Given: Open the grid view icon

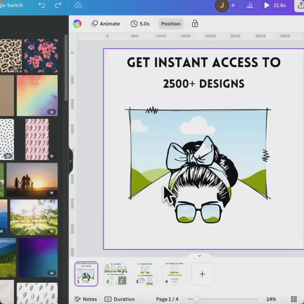Looking at the screenshot, I should point(294,299).
